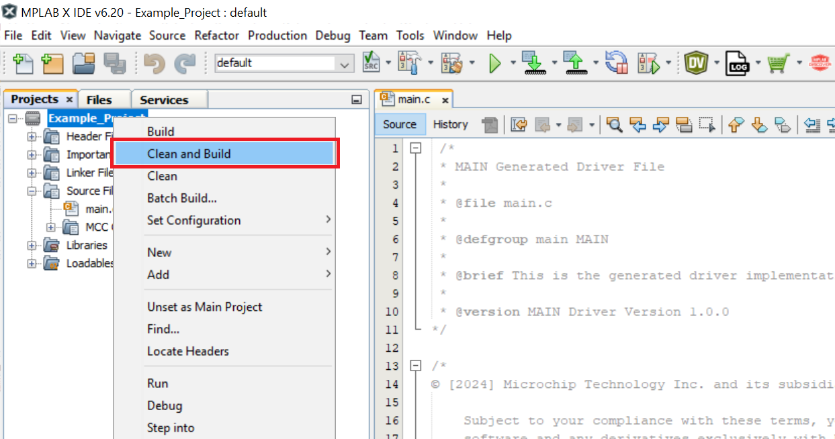The width and height of the screenshot is (835, 439).
Task: Open Set Configuration submenu
Action: 224,220
